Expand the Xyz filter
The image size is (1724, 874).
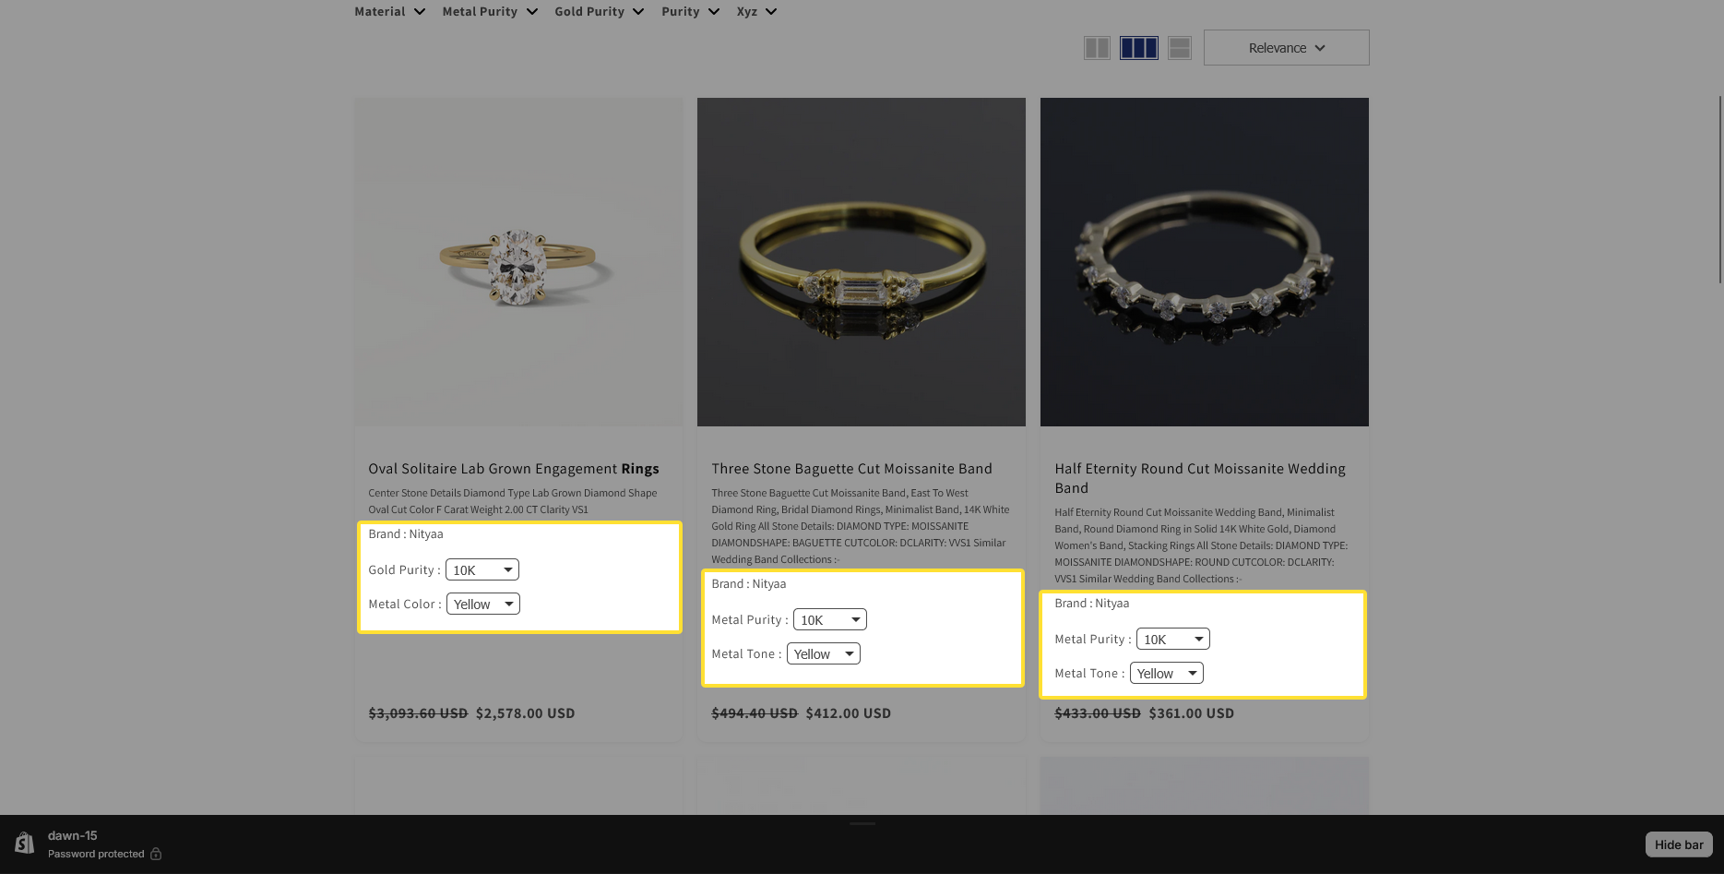tap(756, 12)
